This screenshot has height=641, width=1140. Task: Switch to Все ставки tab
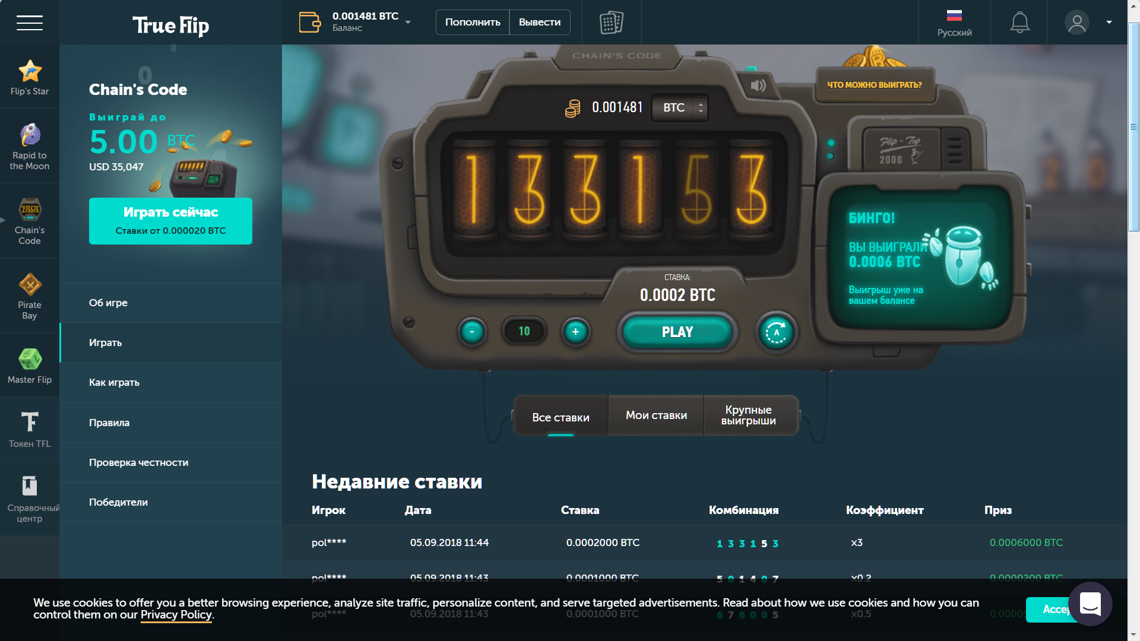tap(560, 417)
